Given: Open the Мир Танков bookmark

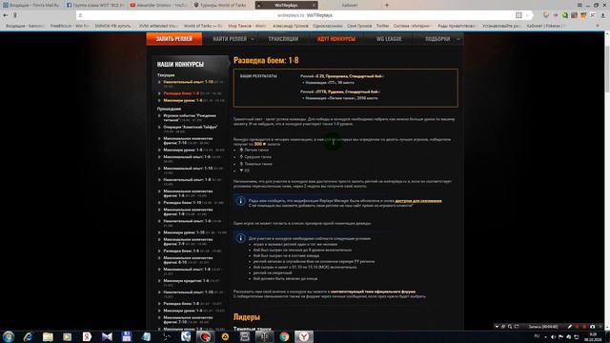Looking at the screenshot, I should (247, 26).
